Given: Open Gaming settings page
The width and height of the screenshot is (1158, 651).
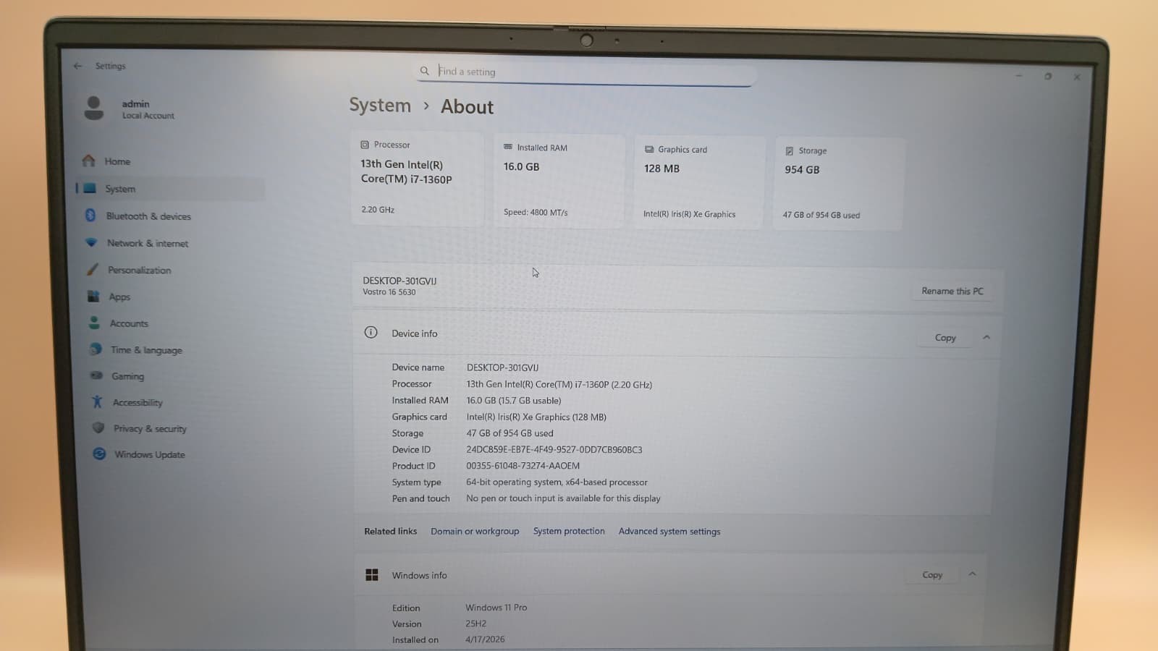Looking at the screenshot, I should (127, 376).
